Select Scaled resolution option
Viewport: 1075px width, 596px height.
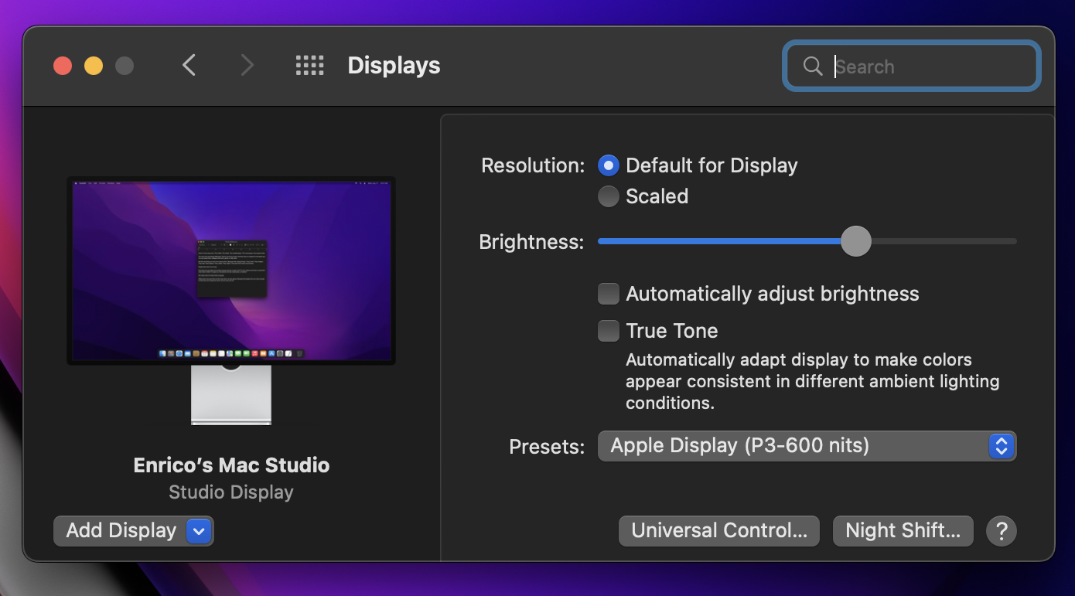pyautogui.click(x=609, y=196)
